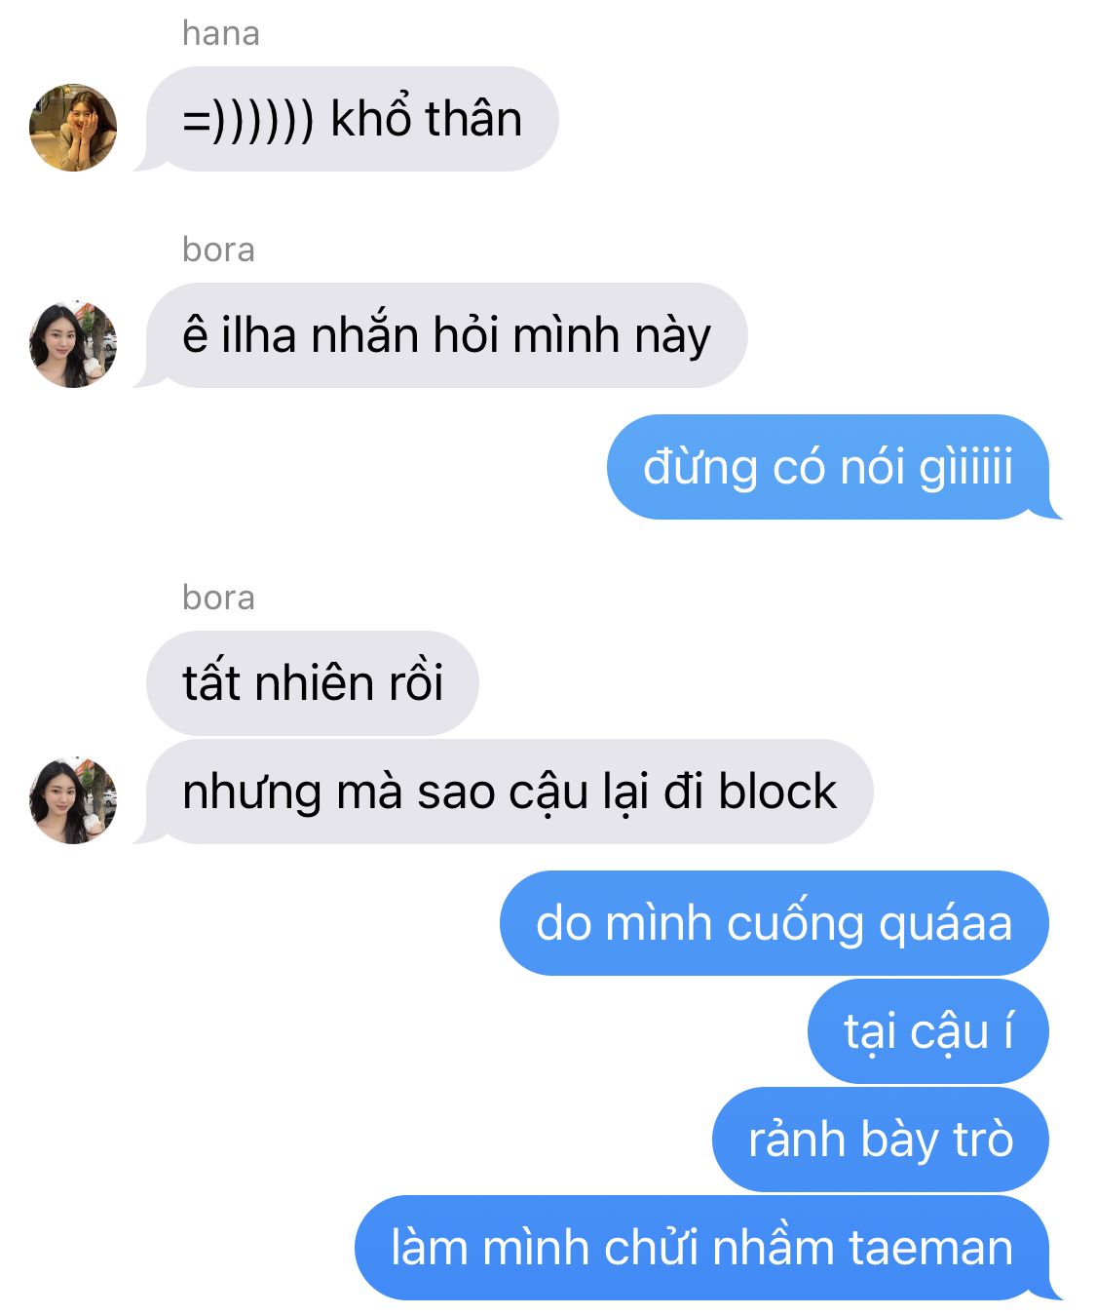
Task: Tap the 'làm mình chửi nhầm taeman' message
Action: (702, 1248)
